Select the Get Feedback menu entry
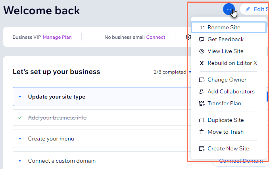Screen dimensions: 269x169 pyautogui.click(x=229, y=39)
